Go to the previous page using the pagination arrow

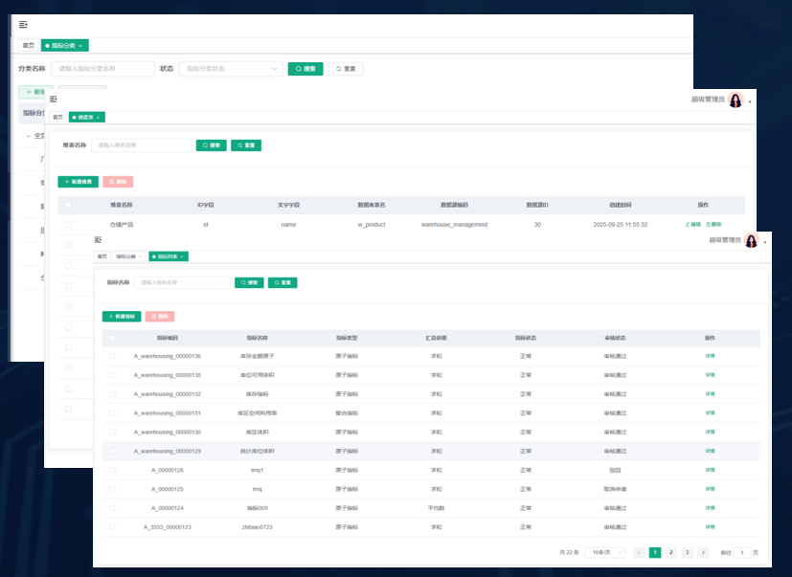point(639,553)
